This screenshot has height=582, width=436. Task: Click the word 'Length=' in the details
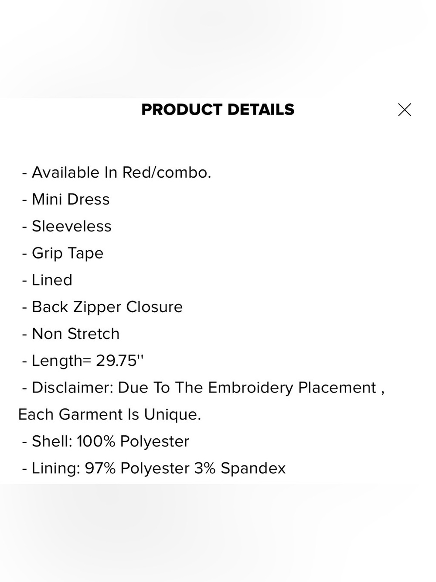[61, 361]
